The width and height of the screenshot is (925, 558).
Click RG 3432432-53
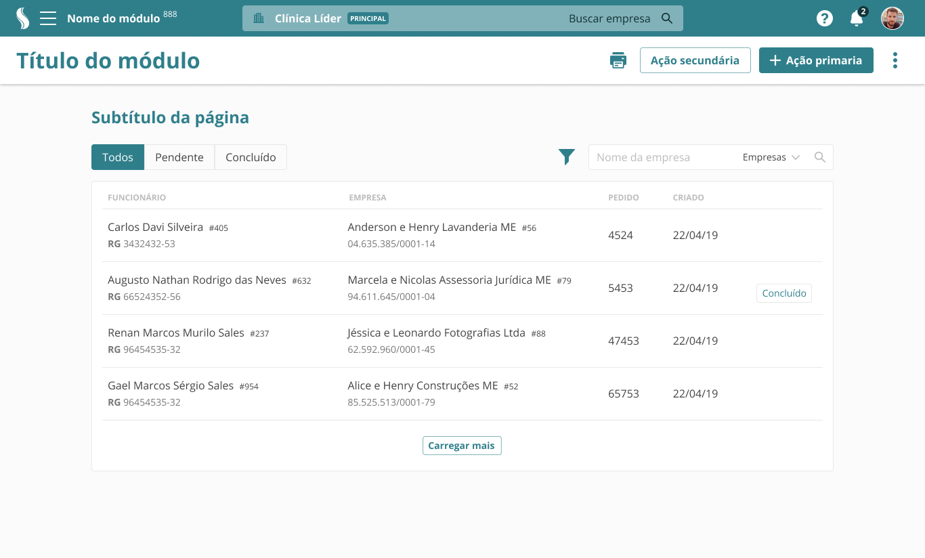(142, 244)
